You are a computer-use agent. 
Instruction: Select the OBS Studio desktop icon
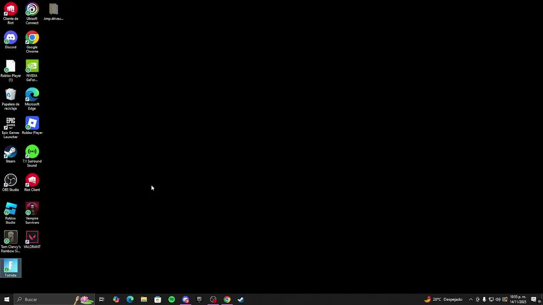pos(11,183)
